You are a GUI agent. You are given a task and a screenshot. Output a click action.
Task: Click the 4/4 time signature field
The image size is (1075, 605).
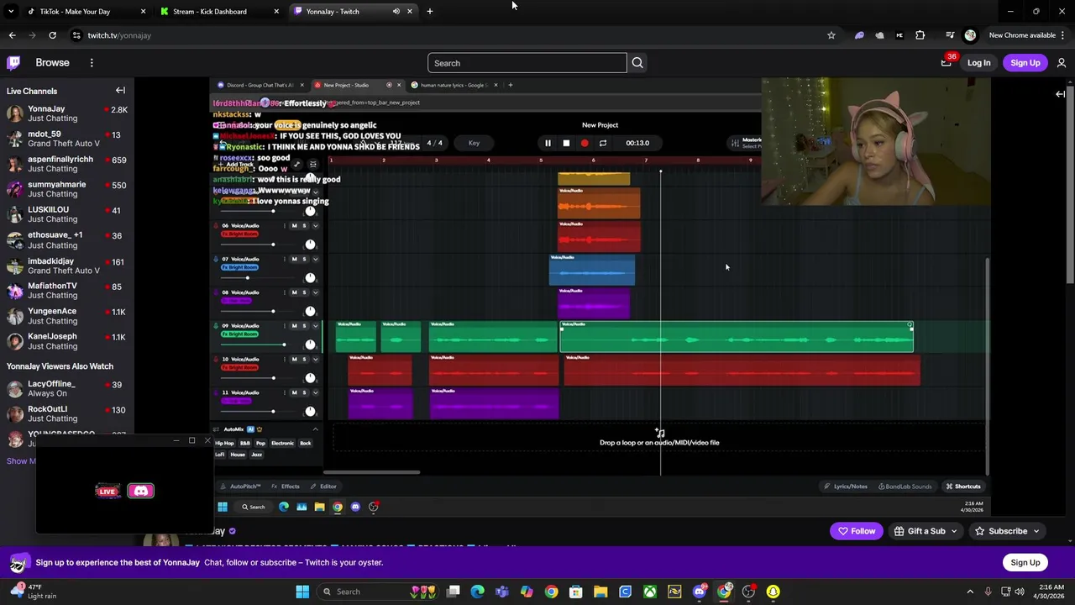click(434, 143)
